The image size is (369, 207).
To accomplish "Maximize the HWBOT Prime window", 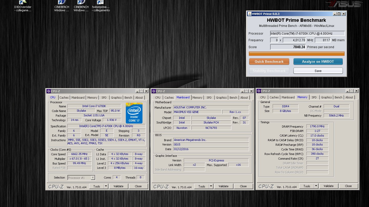I will click(339, 14).
